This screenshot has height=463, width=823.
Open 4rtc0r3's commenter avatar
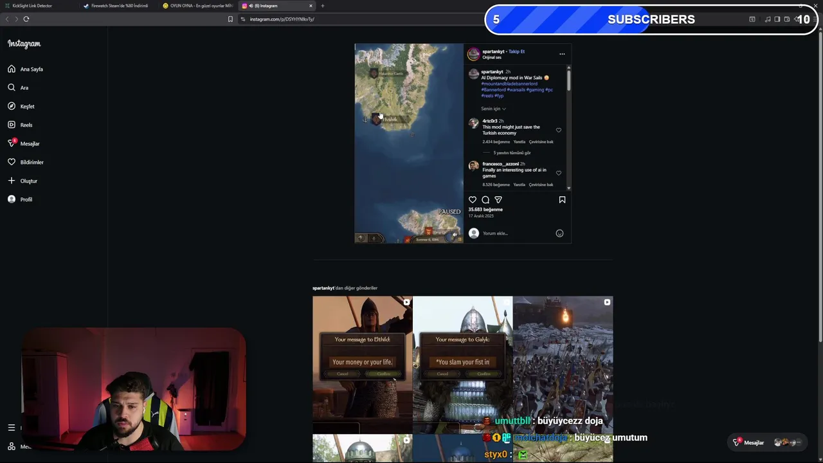pyautogui.click(x=474, y=123)
